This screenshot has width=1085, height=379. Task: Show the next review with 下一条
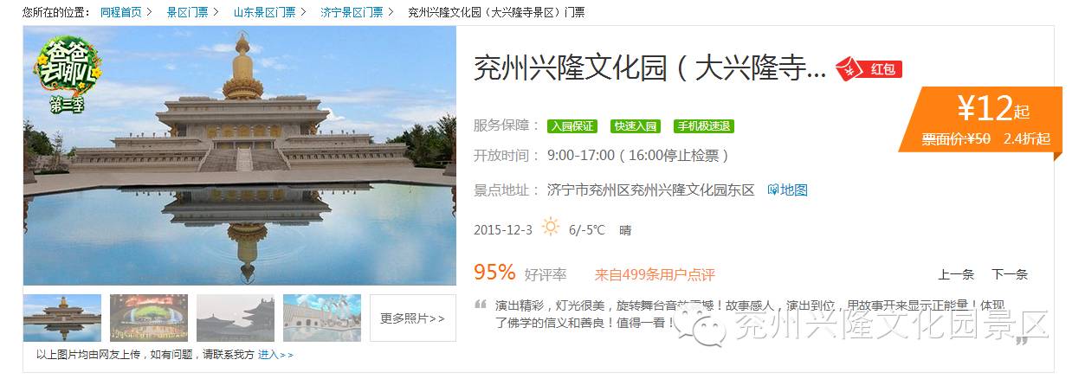click(1010, 274)
